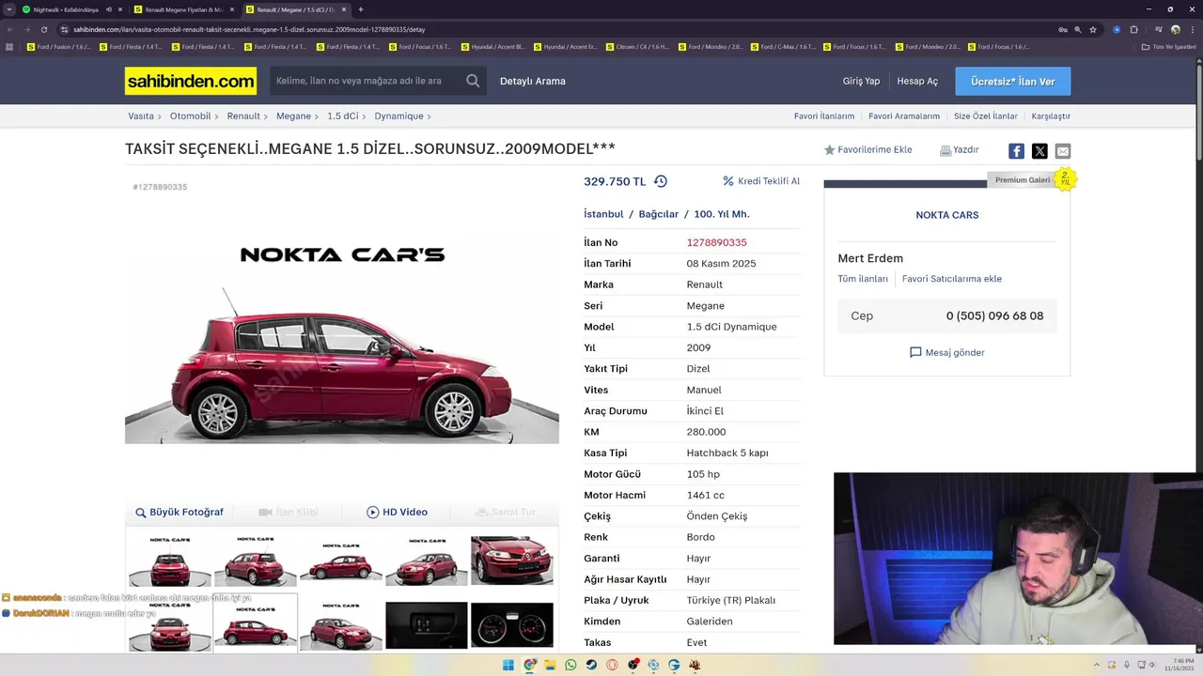The height and width of the screenshot is (676, 1203).
Task: Click Ücretsiz İlan Ver button
Action: (1013, 82)
